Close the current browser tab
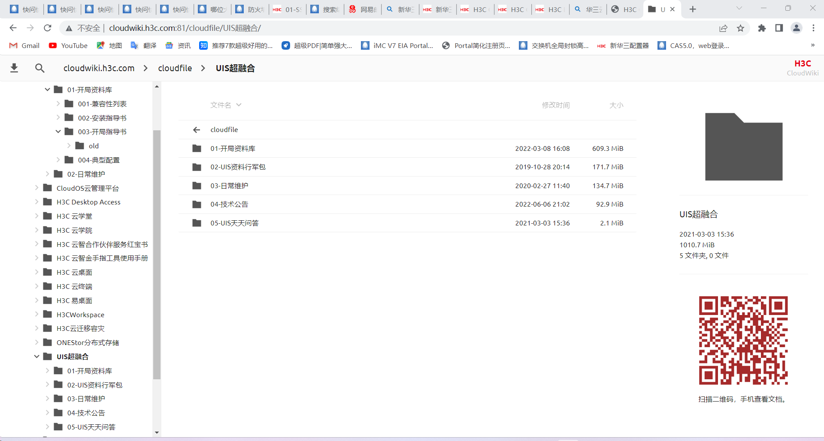The height and width of the screenshot is (441, 824). pos(673,9)
